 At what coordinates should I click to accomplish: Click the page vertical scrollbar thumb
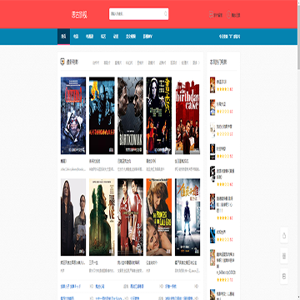pyautogui.click(x=298, y=35)
